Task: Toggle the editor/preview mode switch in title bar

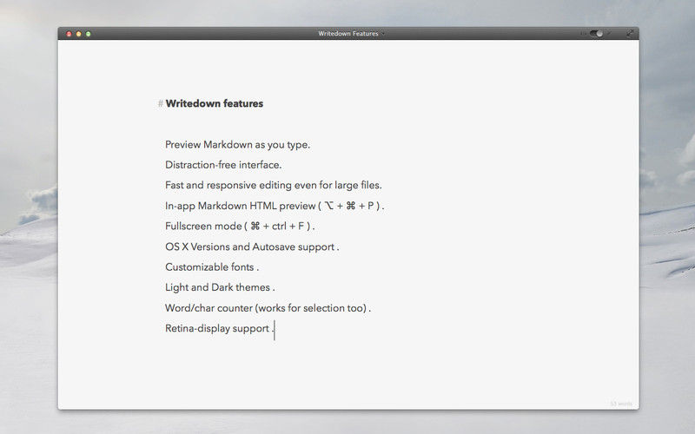Action: pos(596,33)
